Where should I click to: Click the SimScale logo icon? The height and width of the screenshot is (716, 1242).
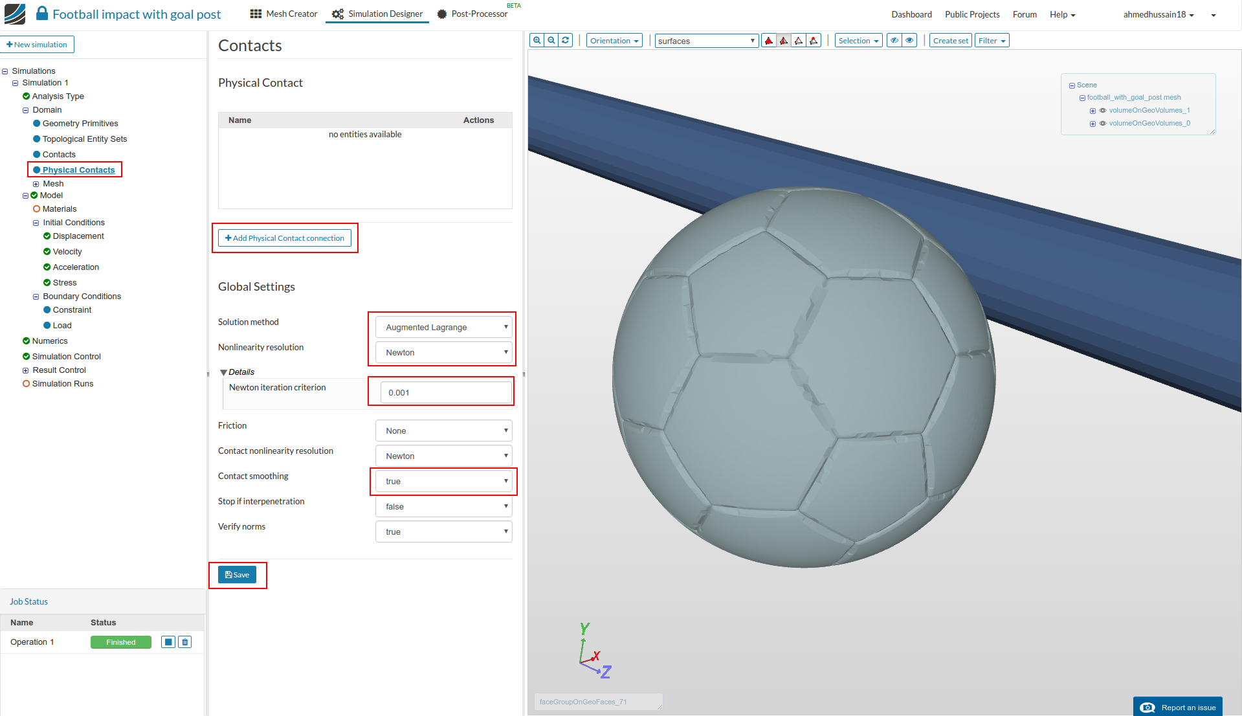click(15, 14)
